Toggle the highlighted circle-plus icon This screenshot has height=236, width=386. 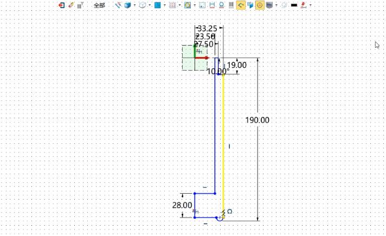point(260,5)
